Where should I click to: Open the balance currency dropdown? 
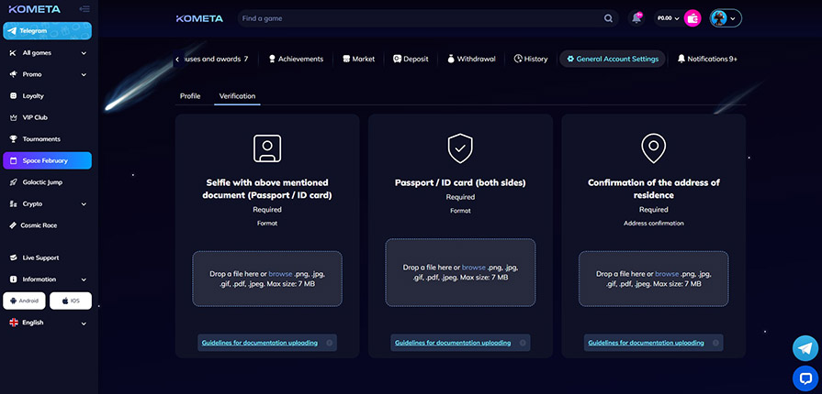(669, 18)
